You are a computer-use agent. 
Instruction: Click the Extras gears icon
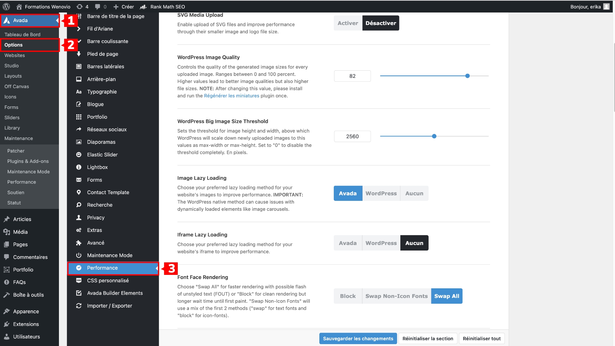79,230
